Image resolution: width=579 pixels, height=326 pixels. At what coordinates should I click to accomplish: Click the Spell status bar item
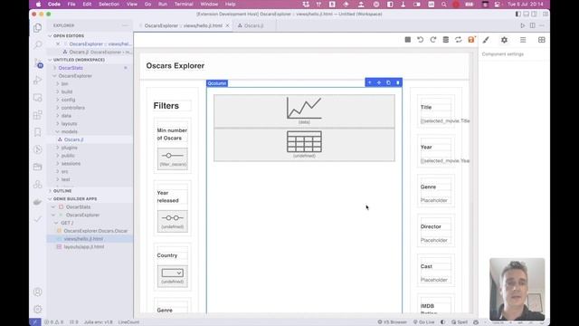(460, 322)
